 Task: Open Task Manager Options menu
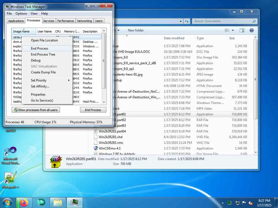[21, 14]
